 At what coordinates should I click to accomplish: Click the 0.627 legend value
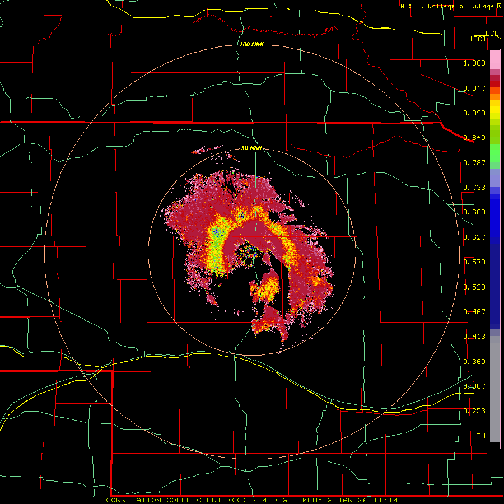474,237
